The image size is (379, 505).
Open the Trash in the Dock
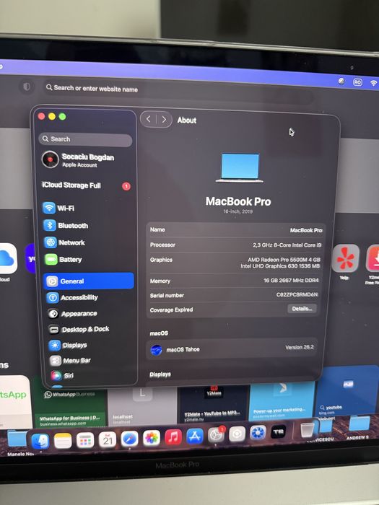pyautogui.click(x=307, y=430)
